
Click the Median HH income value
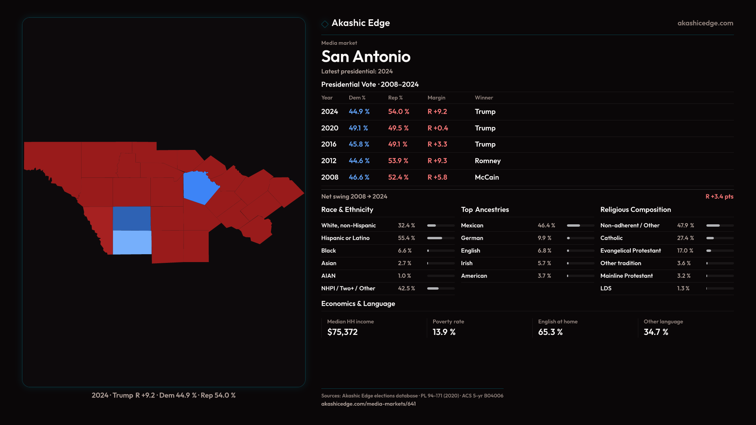click(342, 332)
